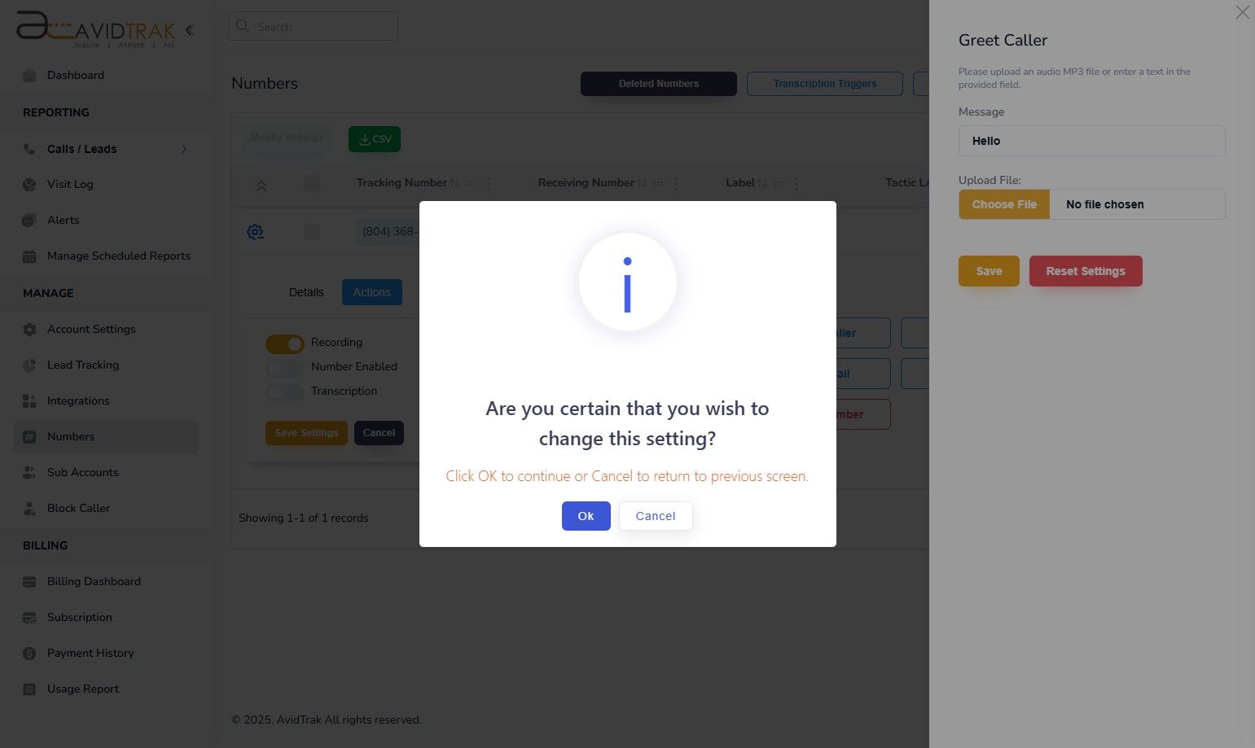
Task: Click the Alerts icon in sidebar
Action: (x=29, y=221)
